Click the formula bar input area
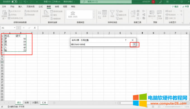The width and height of the screenshot is (190, 109). point(114,28)
